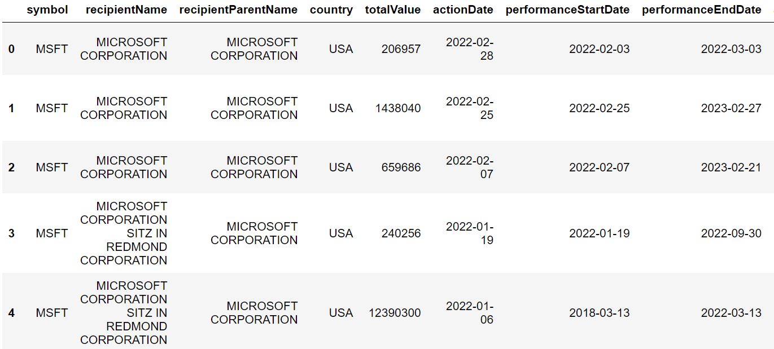
Task: Click performanceEndDate cell 2022-09-30
Action: click(x=731, y=233)
